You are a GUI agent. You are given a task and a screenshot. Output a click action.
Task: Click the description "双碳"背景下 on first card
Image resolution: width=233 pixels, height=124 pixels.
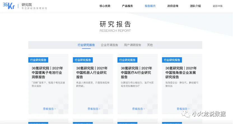[48, 84]
